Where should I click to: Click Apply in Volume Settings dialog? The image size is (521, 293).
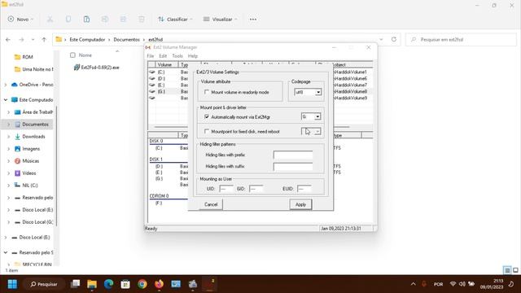pos(300,204)
